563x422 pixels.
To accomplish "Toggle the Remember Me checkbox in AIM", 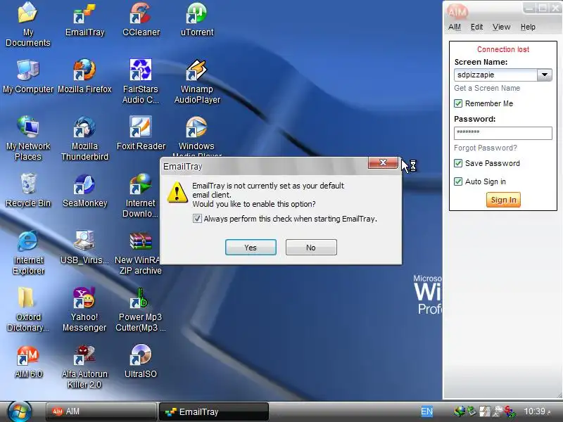I will [x=458, y=103].
